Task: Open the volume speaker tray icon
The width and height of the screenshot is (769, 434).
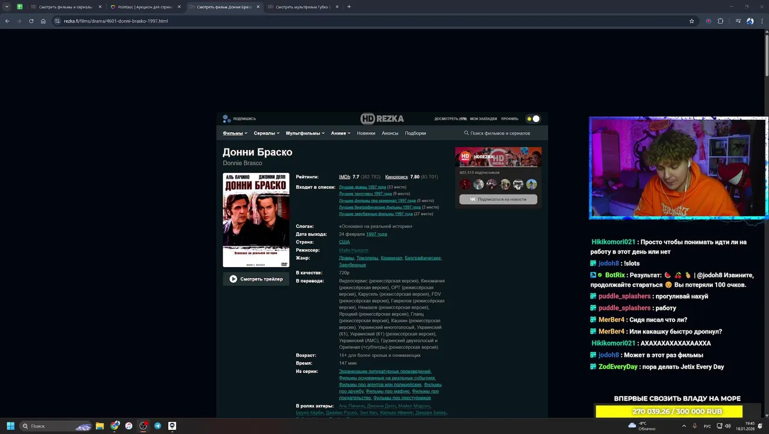Action: point(728,426)
